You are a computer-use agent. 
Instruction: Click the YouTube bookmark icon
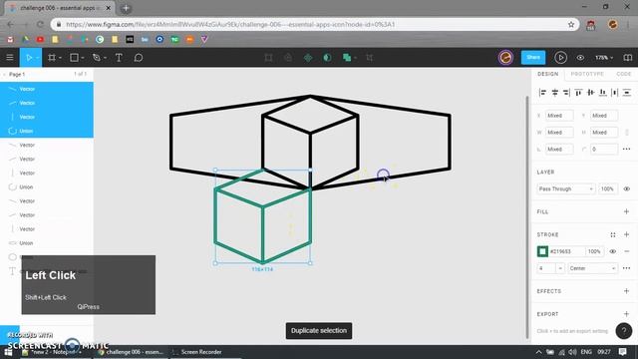[x=40, y=40]
